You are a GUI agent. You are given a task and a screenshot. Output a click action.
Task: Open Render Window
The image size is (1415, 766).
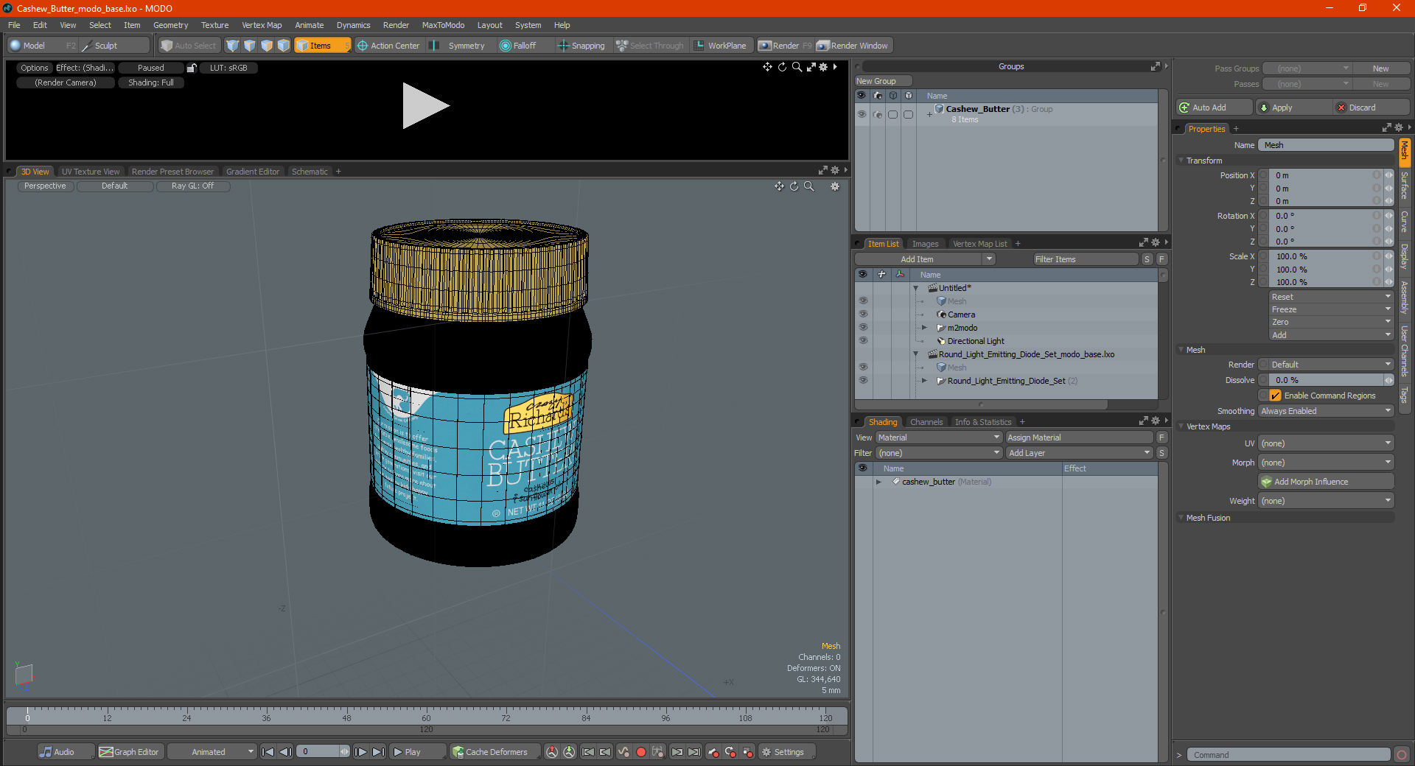853,46
